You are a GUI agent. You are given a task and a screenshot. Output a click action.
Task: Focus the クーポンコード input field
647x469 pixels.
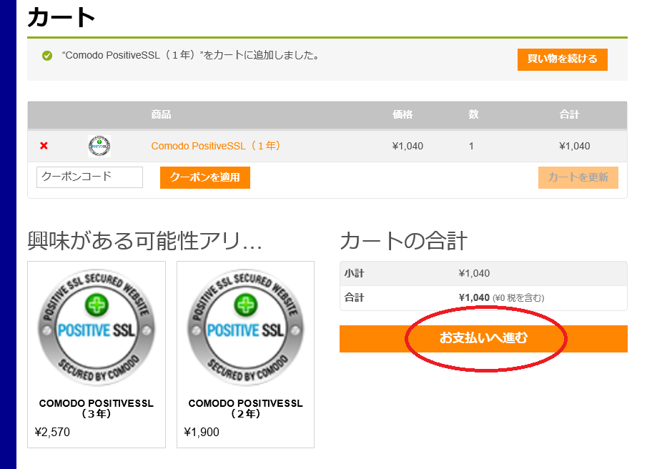(89, 177)
